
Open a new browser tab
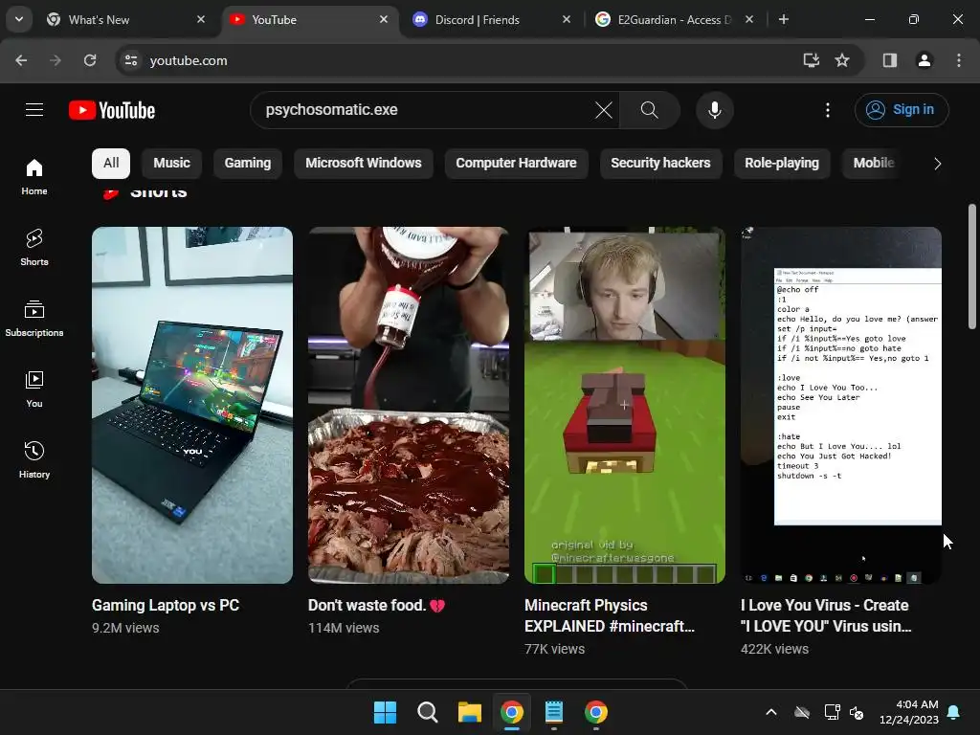pyautogui.click(x=784, y=19)
